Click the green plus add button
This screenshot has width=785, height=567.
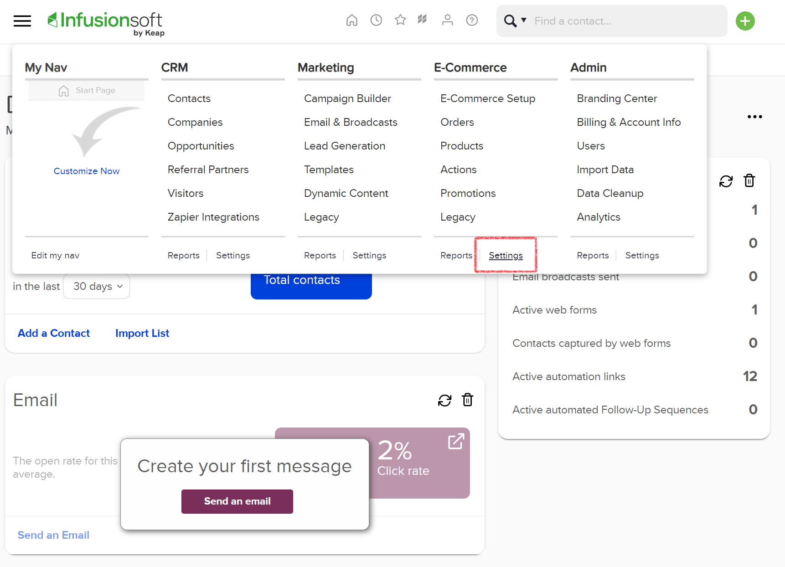[745, 21]
